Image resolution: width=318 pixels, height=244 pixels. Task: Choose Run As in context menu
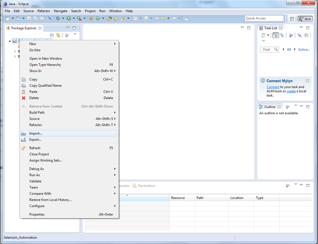point(69,175)
